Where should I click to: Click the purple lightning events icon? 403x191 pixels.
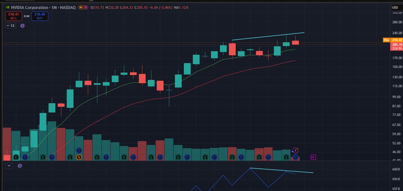pos(295,151)
